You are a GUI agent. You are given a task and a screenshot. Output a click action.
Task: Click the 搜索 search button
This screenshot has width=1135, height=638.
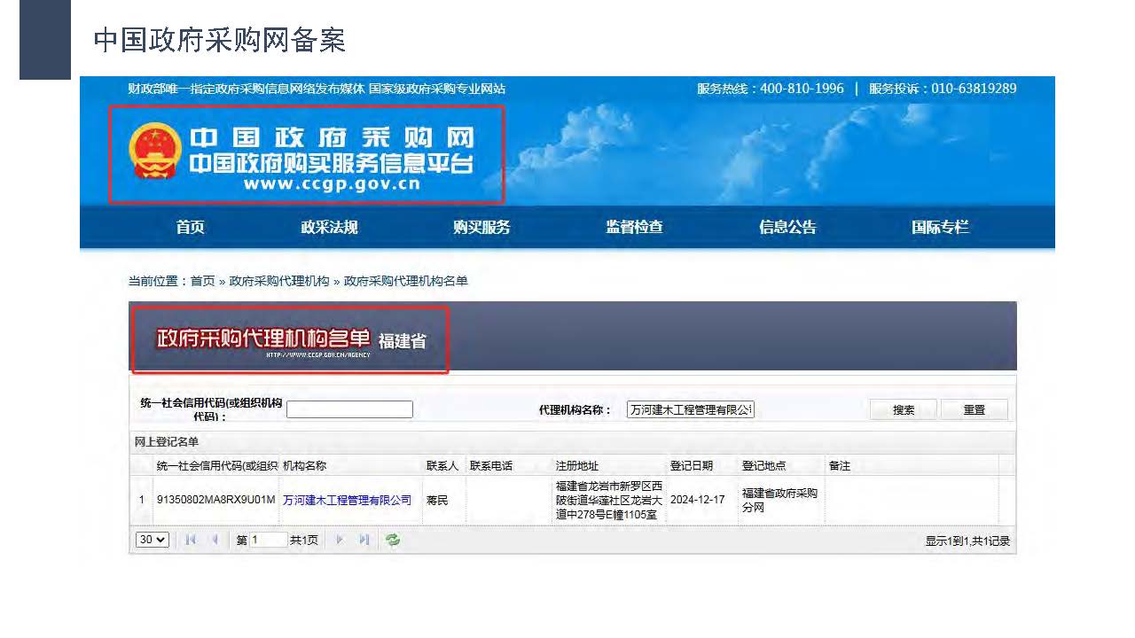coord(904,409)
